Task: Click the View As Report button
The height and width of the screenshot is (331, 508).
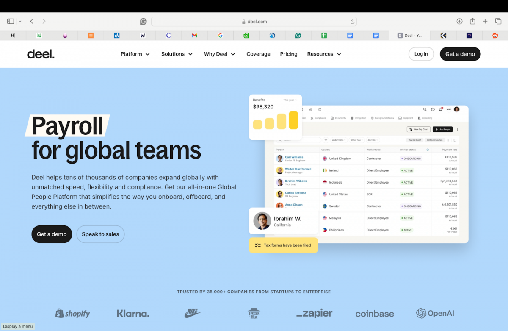Action: click(415, 140)
